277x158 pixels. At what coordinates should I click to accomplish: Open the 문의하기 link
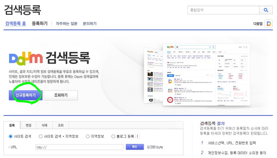pos(89,23)
